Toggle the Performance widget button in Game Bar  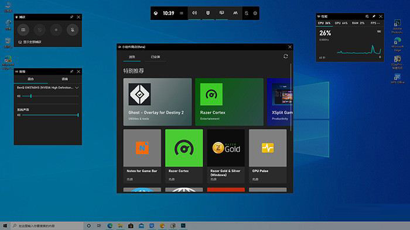(x=221, y=13)
